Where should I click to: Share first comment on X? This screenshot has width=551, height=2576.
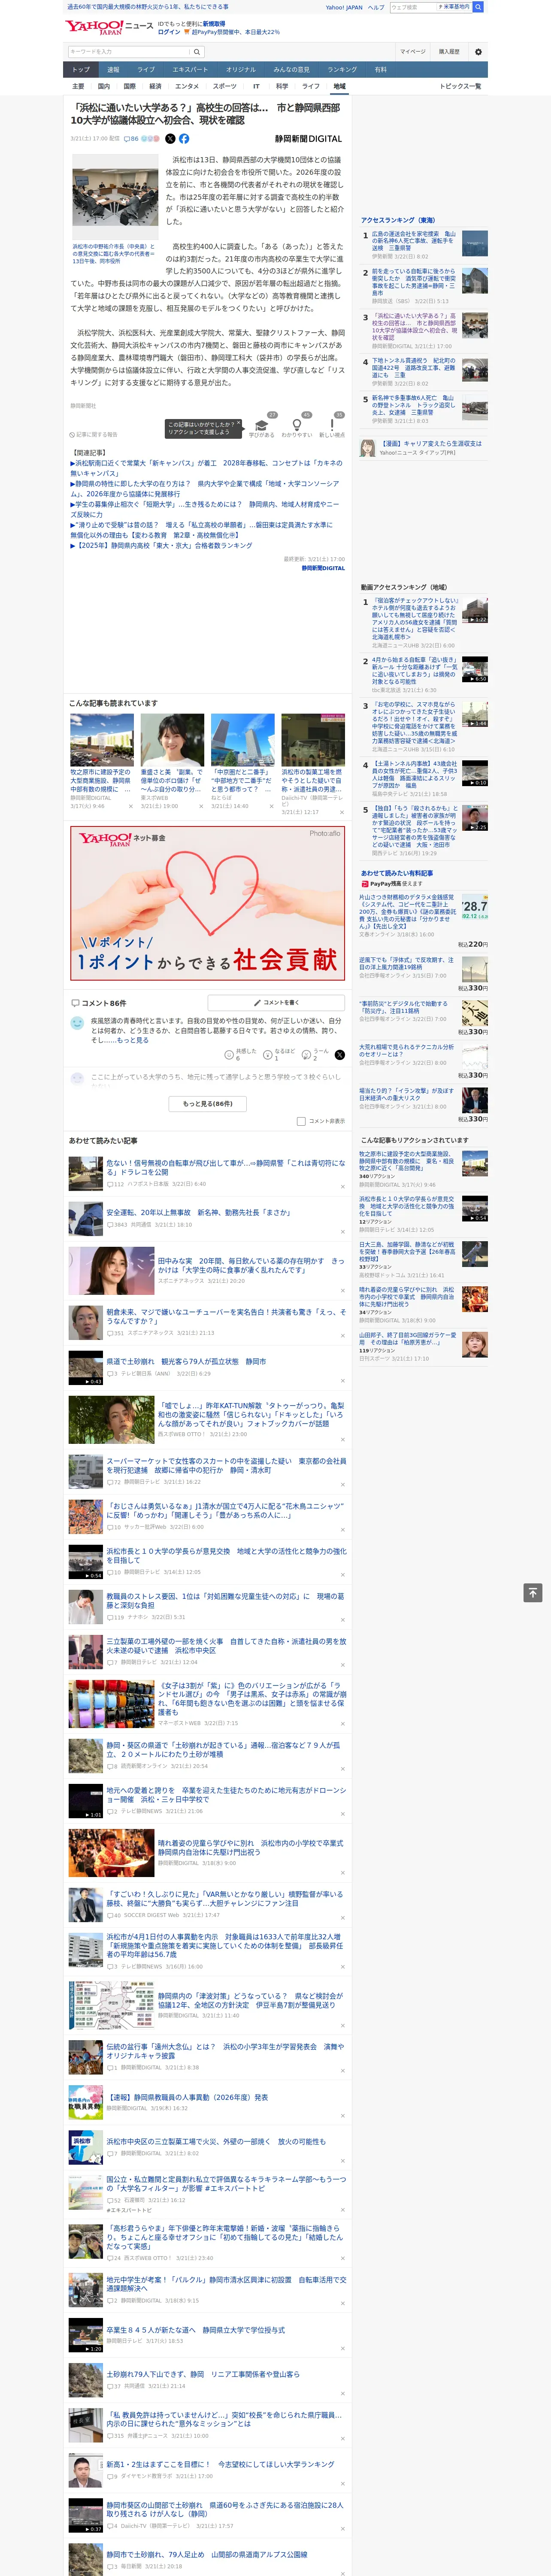pos(339,1054)
